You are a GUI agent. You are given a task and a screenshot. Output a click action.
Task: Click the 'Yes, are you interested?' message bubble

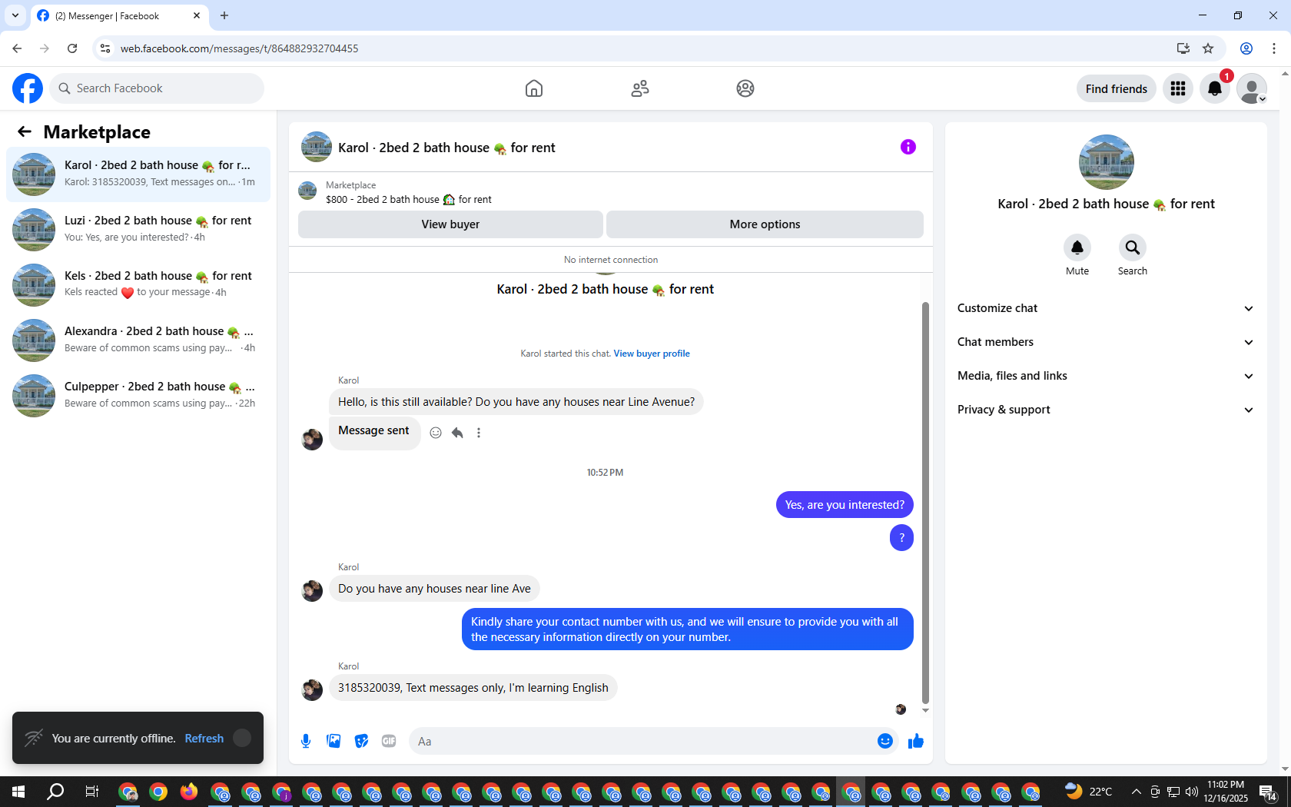click(845, 505)
